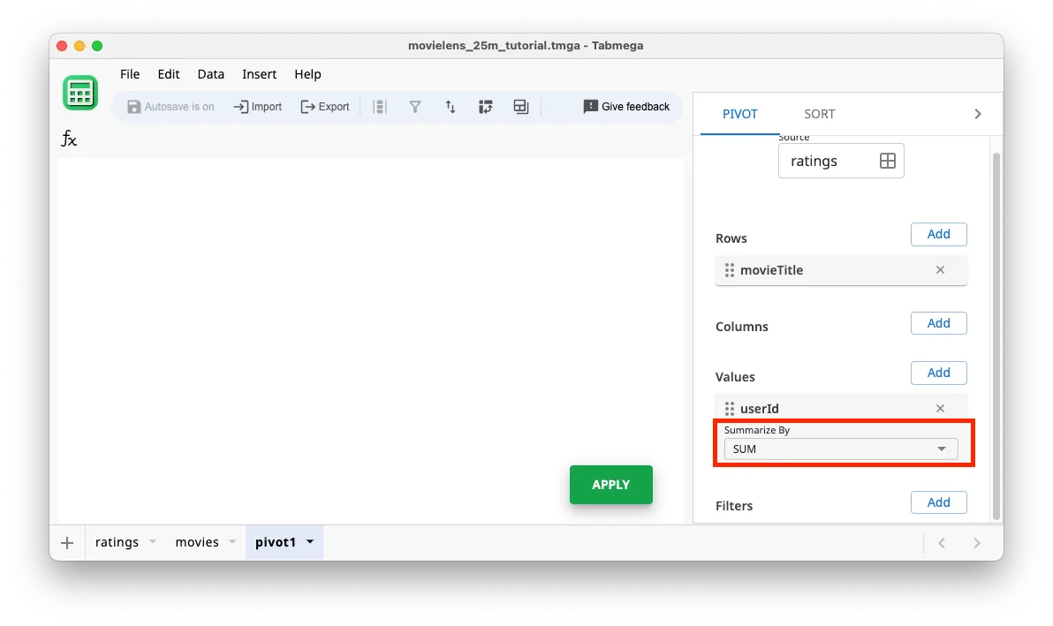Image resolution: width=1053 pixels, height=626 pixels.
Task: Click the Tabmega green spreadsheet logo
Action: click(x=80, y=92)
